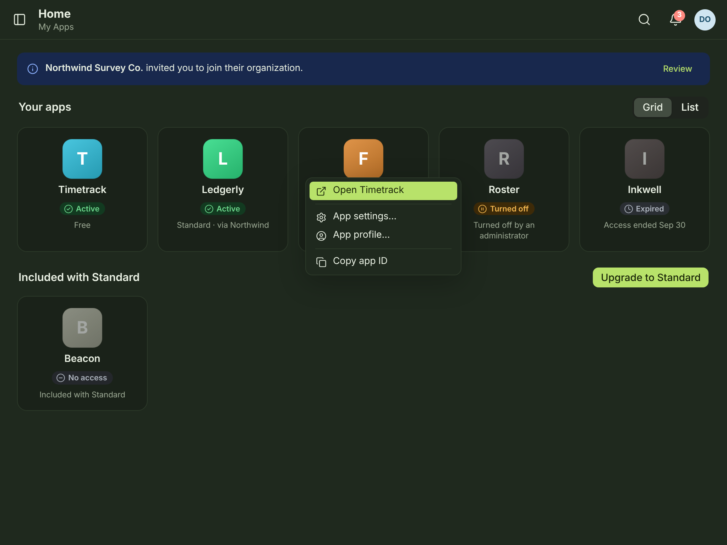Click the Timetrack Active status badge
This screenshot has width=727, height=545.
(x=82, y=209)
